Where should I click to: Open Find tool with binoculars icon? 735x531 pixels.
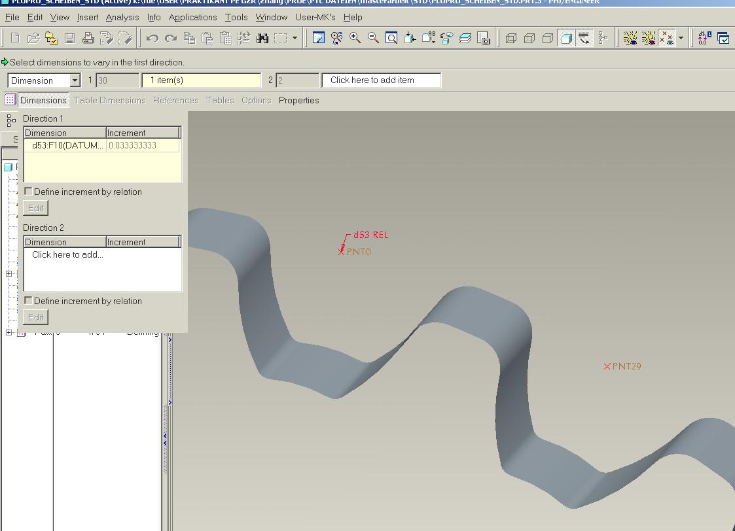[262, 38]
